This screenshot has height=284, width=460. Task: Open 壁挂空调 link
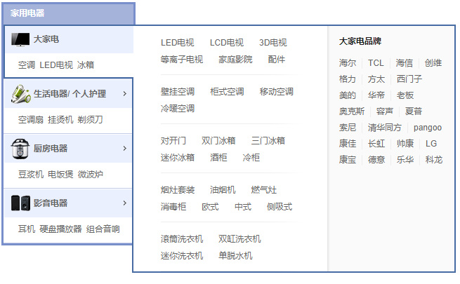[x=178, y=92]
